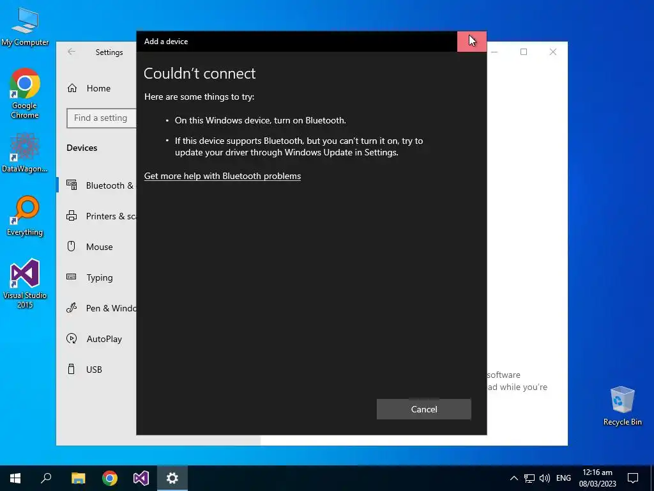Select My Computer desktop icon
This screenshot has height=491, width=654.
click(x=25, y=26)
